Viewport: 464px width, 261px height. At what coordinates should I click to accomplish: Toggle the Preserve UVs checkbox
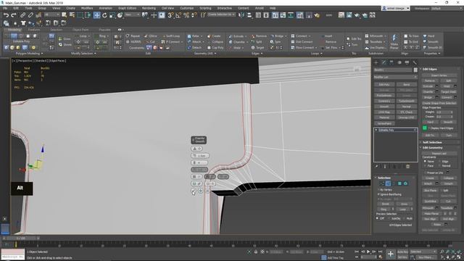point(426,173)
